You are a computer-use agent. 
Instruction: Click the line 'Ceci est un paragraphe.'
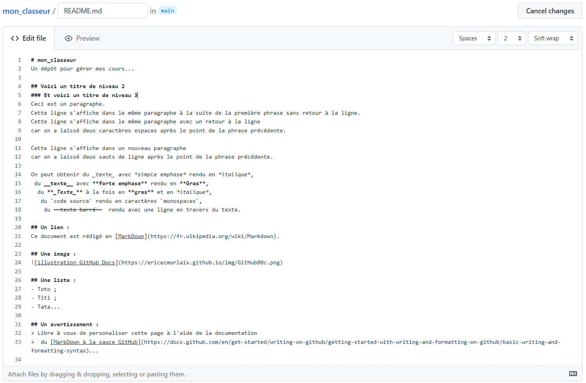68,104
